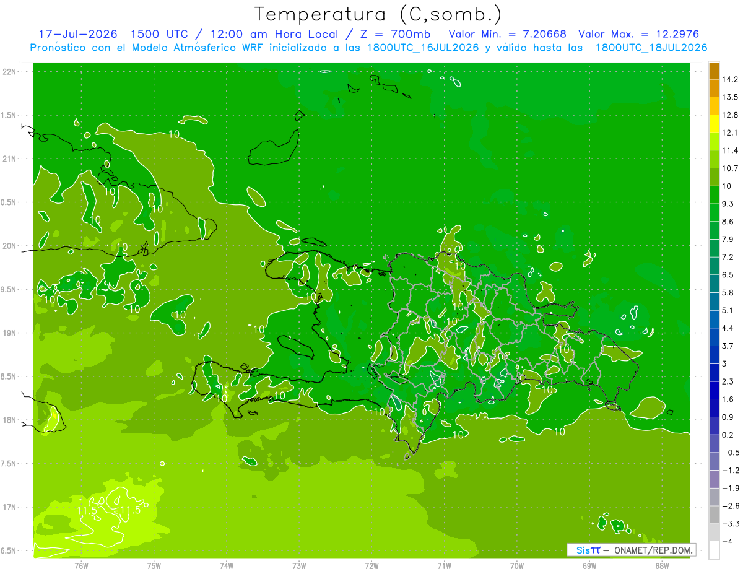Click the '75W' longitude label
This screenshot has width=743, height=574.
(x=154, y=566)
